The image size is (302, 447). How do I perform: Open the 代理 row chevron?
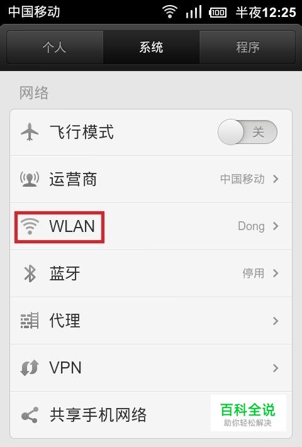(276, 321)
